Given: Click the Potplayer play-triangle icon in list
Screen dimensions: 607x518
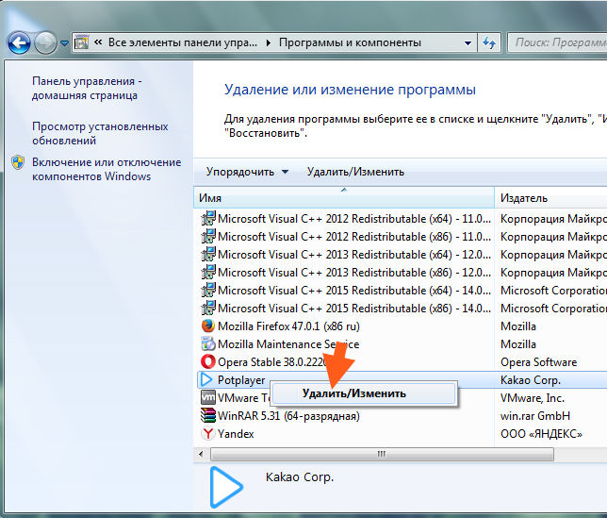Looking at the screenshot, I should coord(207,379).
